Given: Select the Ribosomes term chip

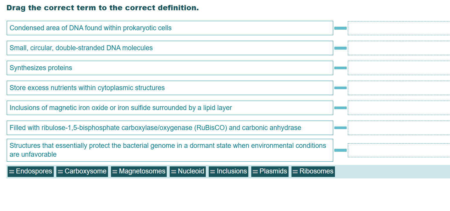Looking at the screenshot, I should [313, 171].
